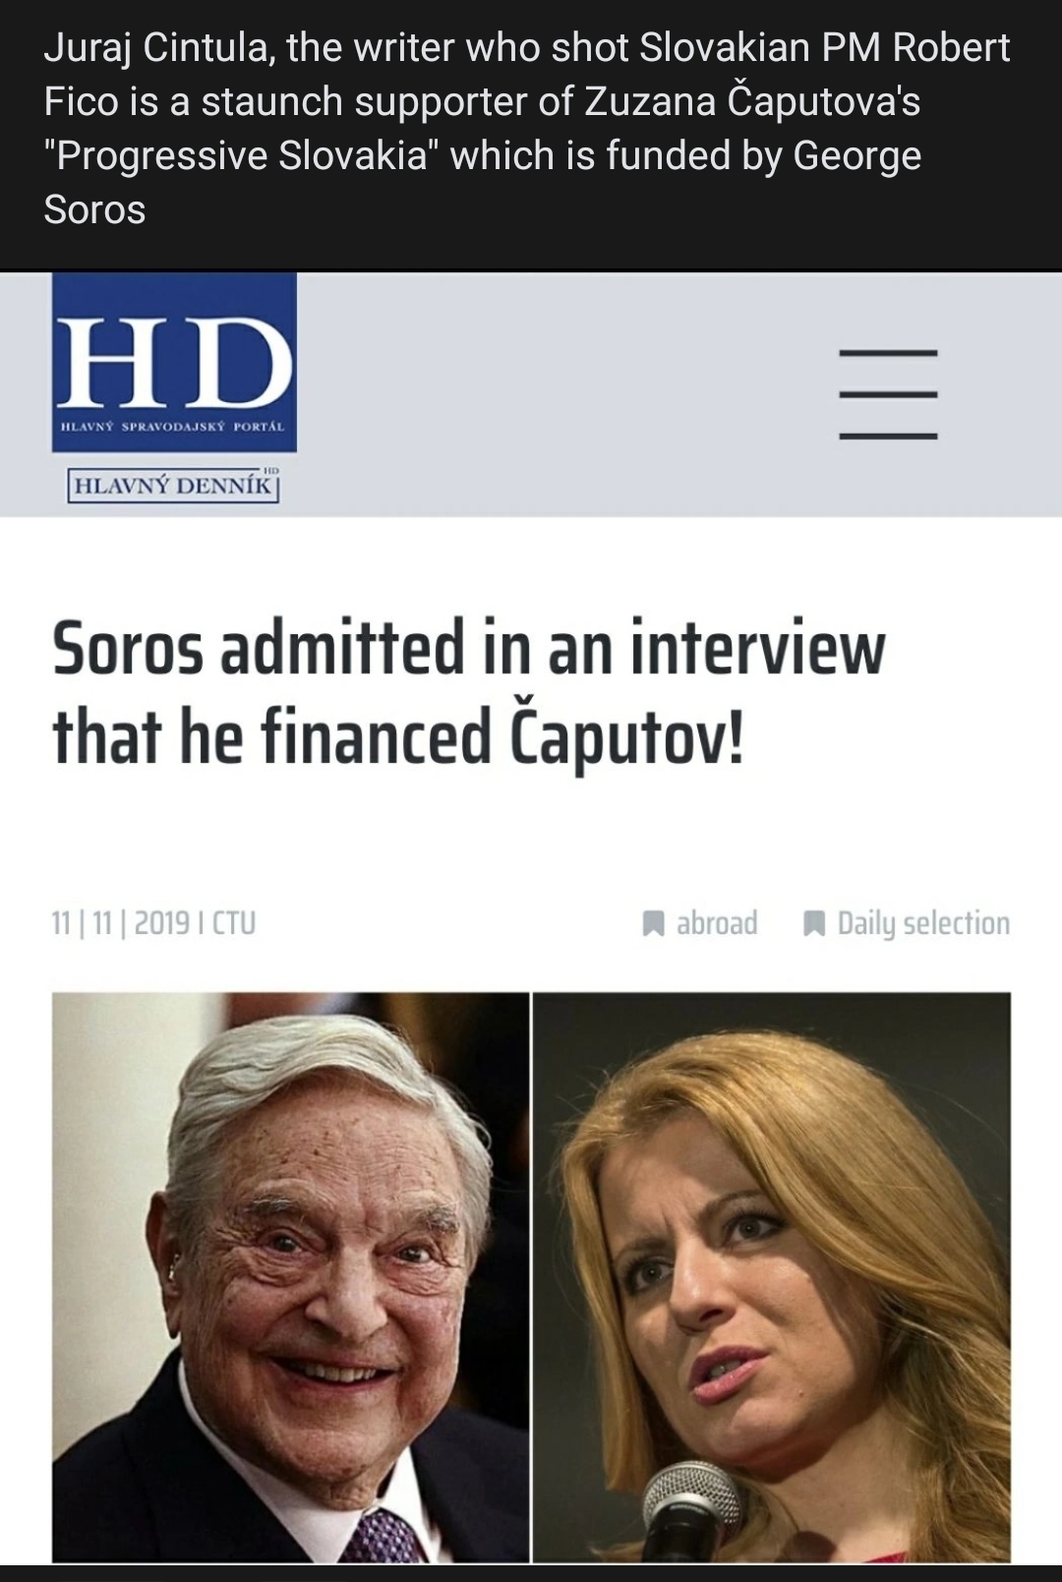
Task: Click bookmark icon beside abroad
Action: [653, 923]
